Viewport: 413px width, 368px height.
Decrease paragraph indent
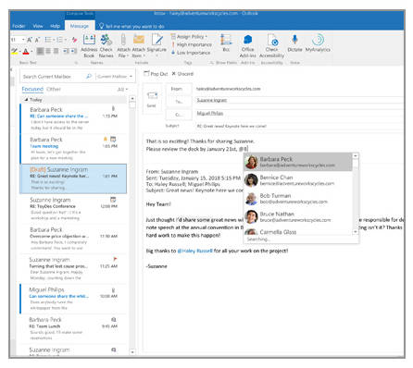tap(66, 51)
